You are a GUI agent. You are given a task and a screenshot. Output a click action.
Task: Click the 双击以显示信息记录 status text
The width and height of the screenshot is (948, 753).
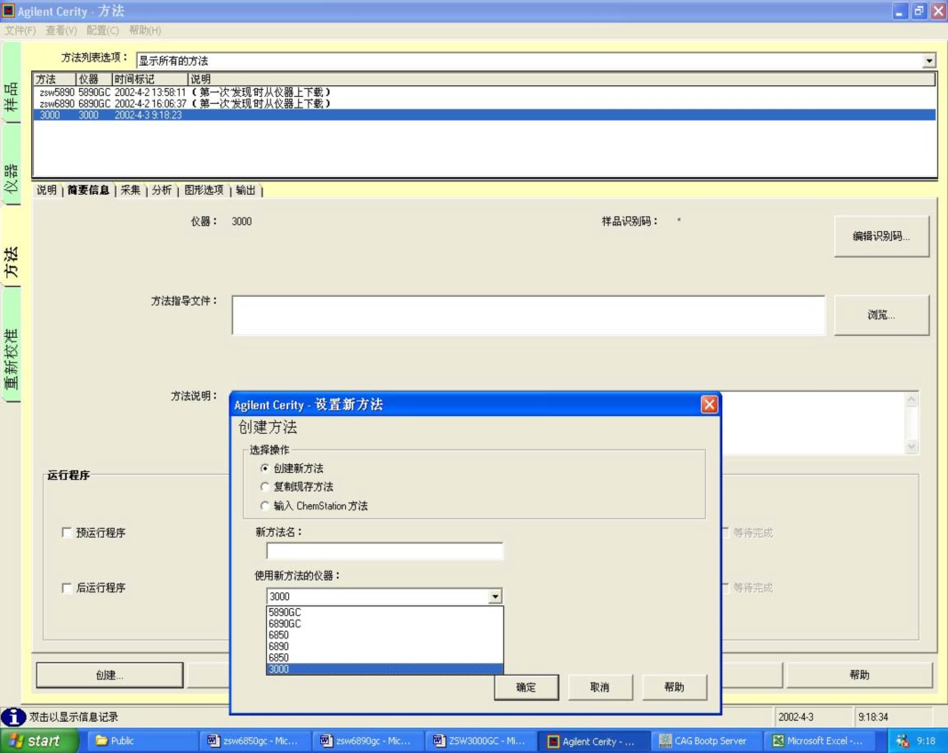pyautogui.click(x=74, y=717)
